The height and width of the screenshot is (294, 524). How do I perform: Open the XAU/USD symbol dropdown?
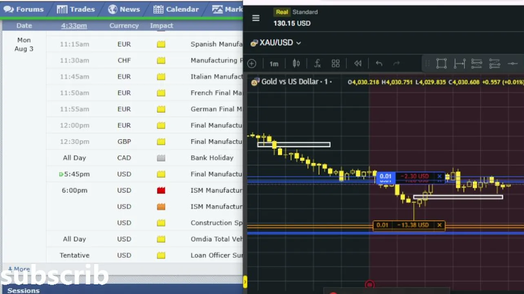[x=280, y=43]
